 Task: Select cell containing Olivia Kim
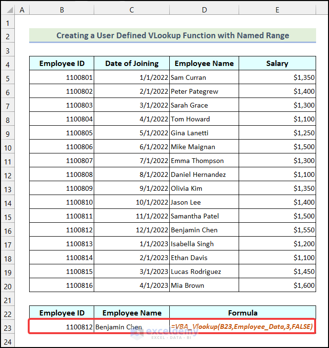tap(204, 188)
